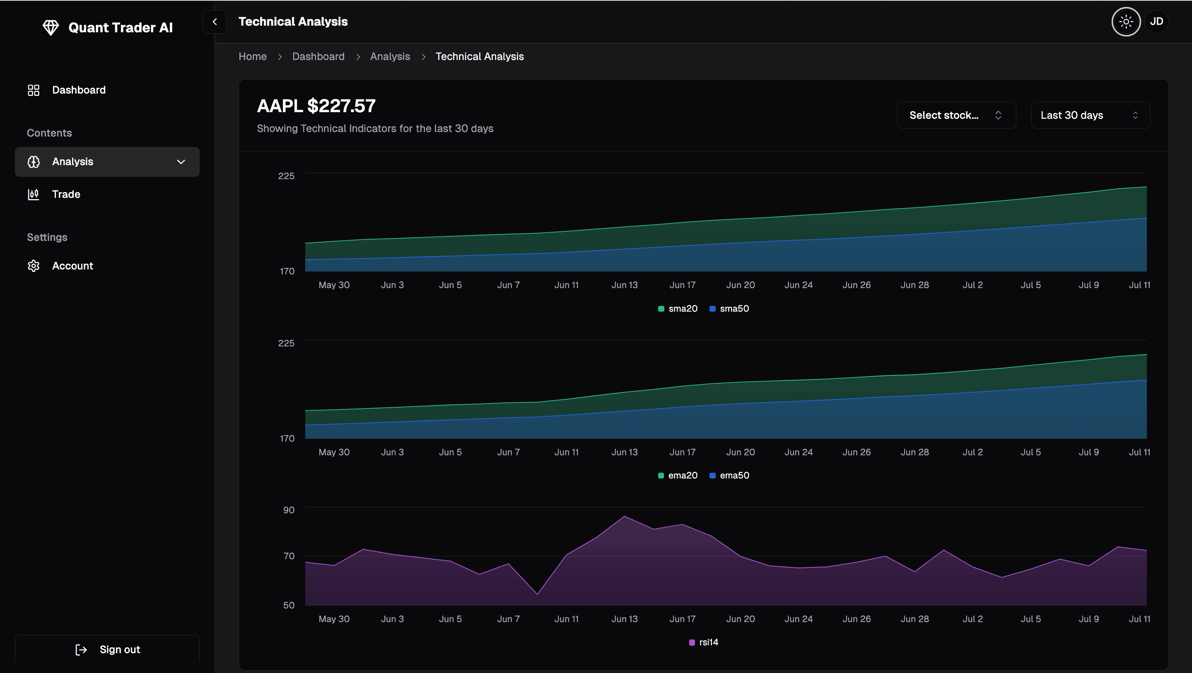
Task: Collapse the sidebar using the back chevron
Action: (x=214, y=21)
